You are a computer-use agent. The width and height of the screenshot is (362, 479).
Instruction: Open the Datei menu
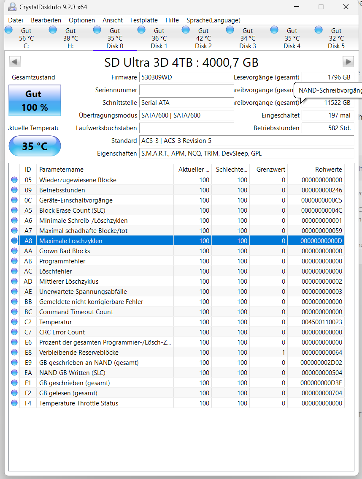pyautogui.click(x=16, y=20)
